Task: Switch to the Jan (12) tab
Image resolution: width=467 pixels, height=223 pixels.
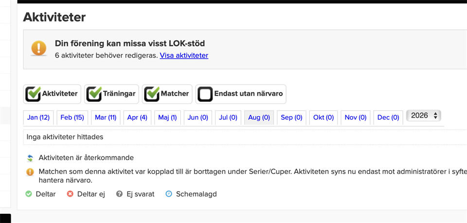Action: coord(38,118)
